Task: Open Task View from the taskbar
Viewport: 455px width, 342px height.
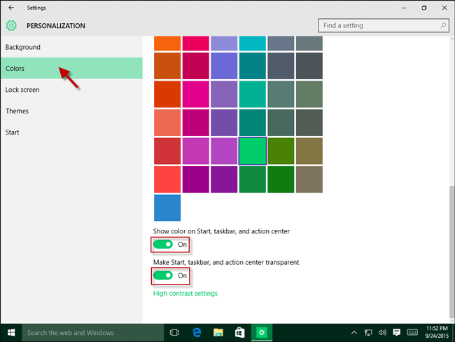Action: pyautogui.click(x=174, y=333)
